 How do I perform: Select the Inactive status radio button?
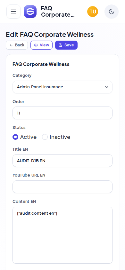[45, 137]
